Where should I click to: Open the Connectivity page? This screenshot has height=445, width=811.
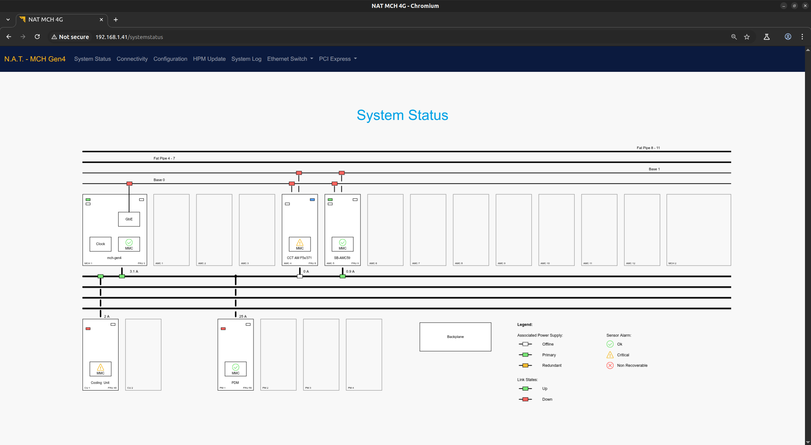[x=132, y=59]
